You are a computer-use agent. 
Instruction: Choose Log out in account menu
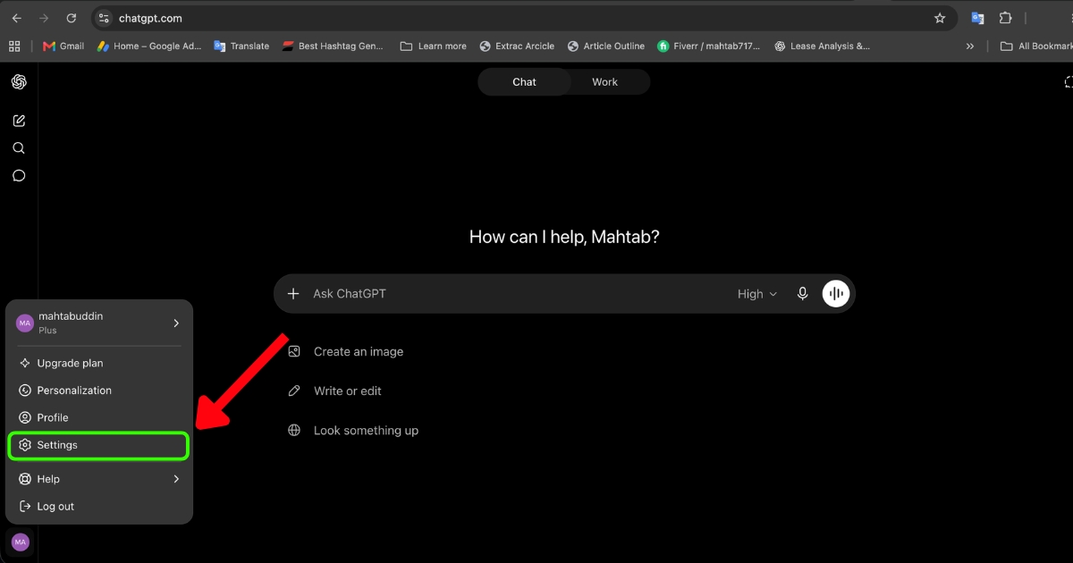coord(99,507)
